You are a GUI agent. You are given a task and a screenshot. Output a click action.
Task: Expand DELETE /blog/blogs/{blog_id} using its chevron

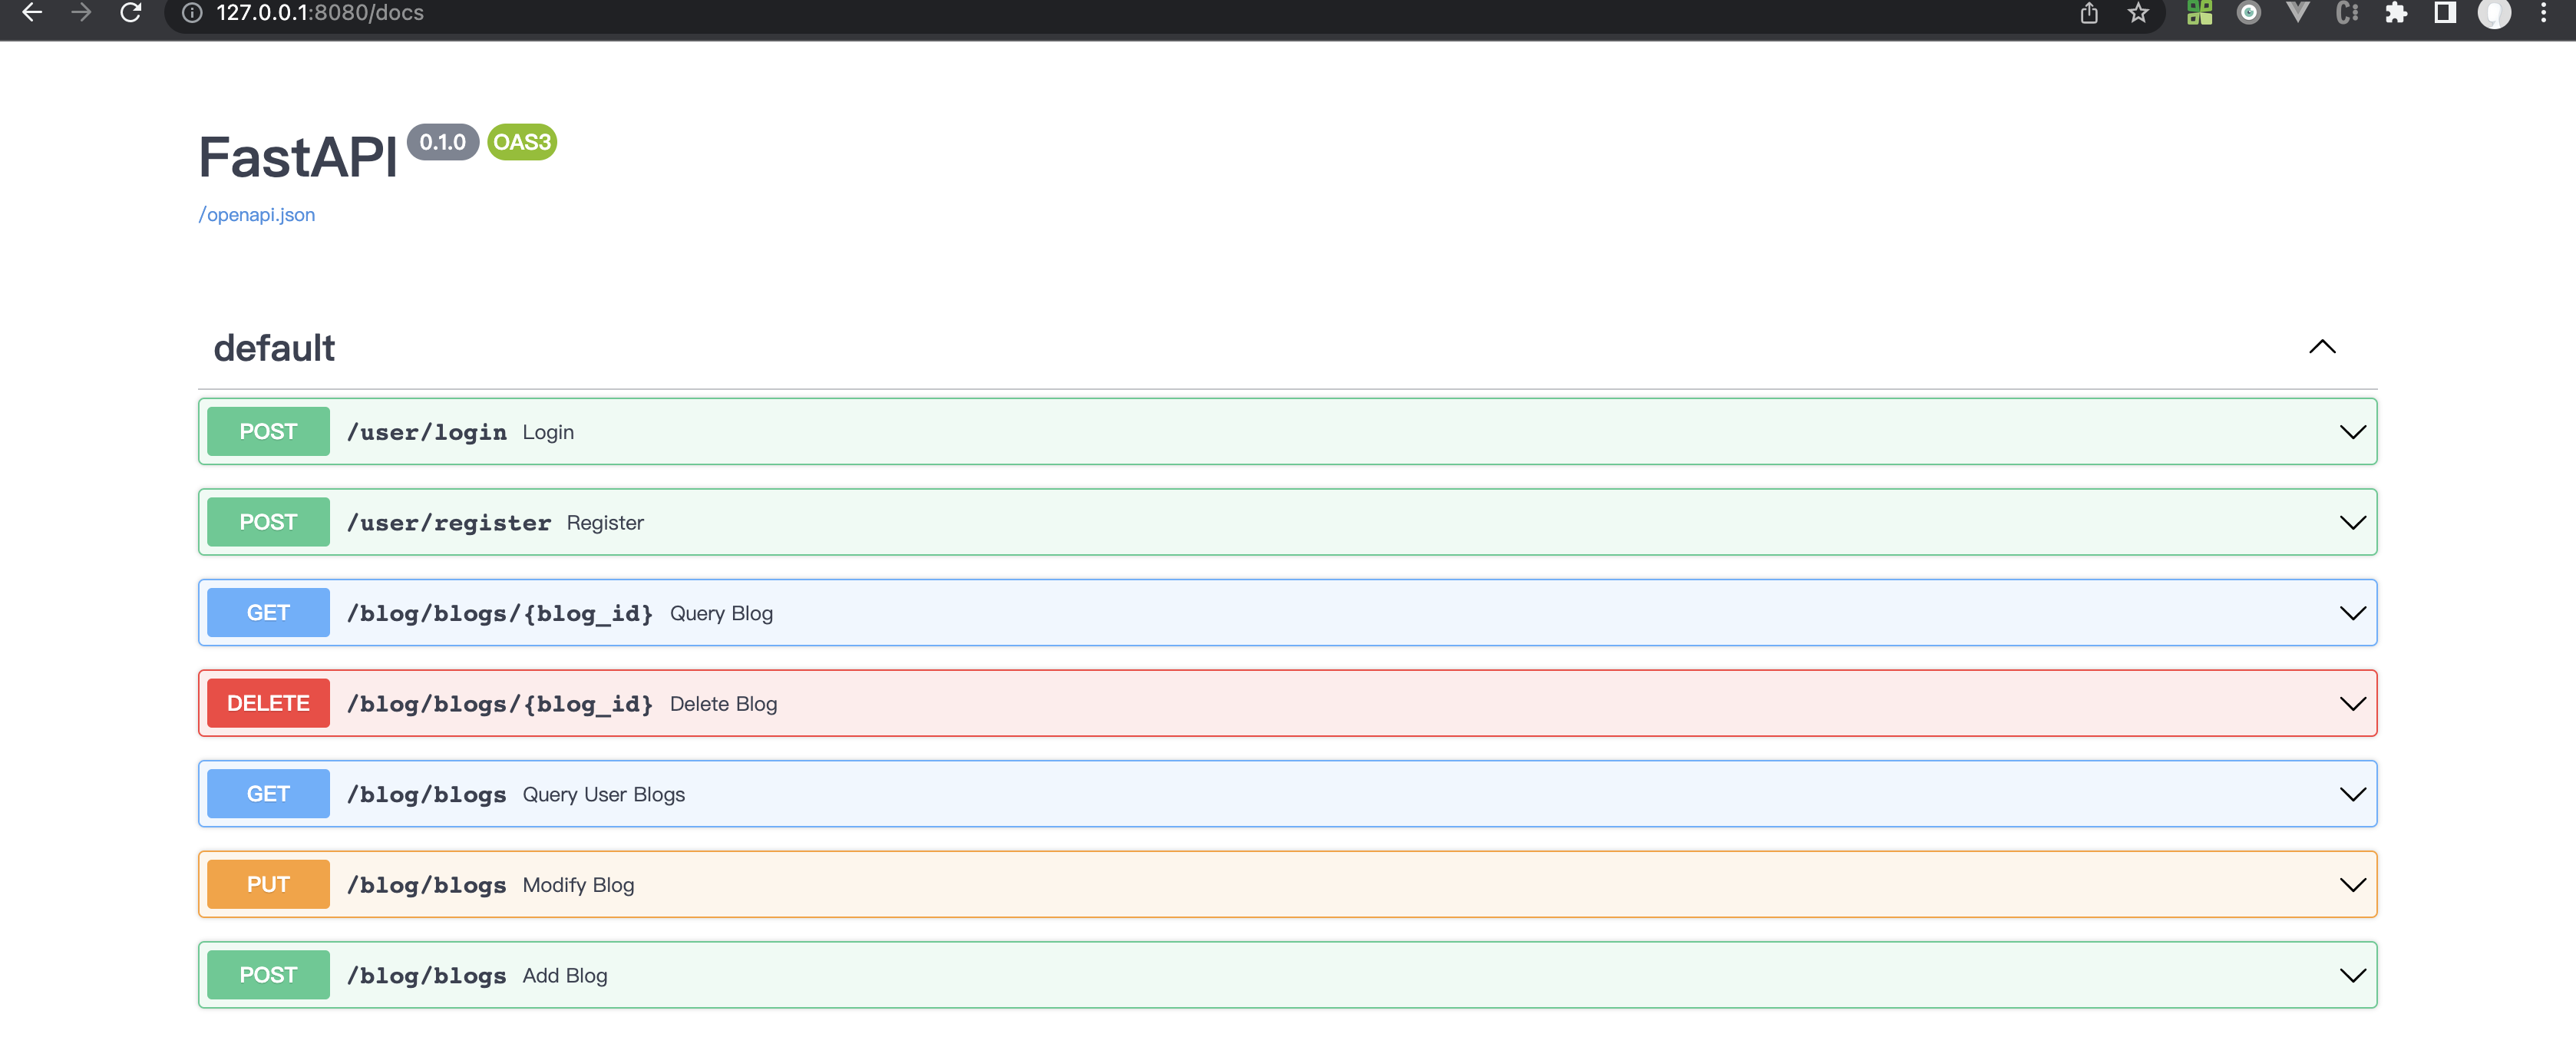pos(2352,704)
